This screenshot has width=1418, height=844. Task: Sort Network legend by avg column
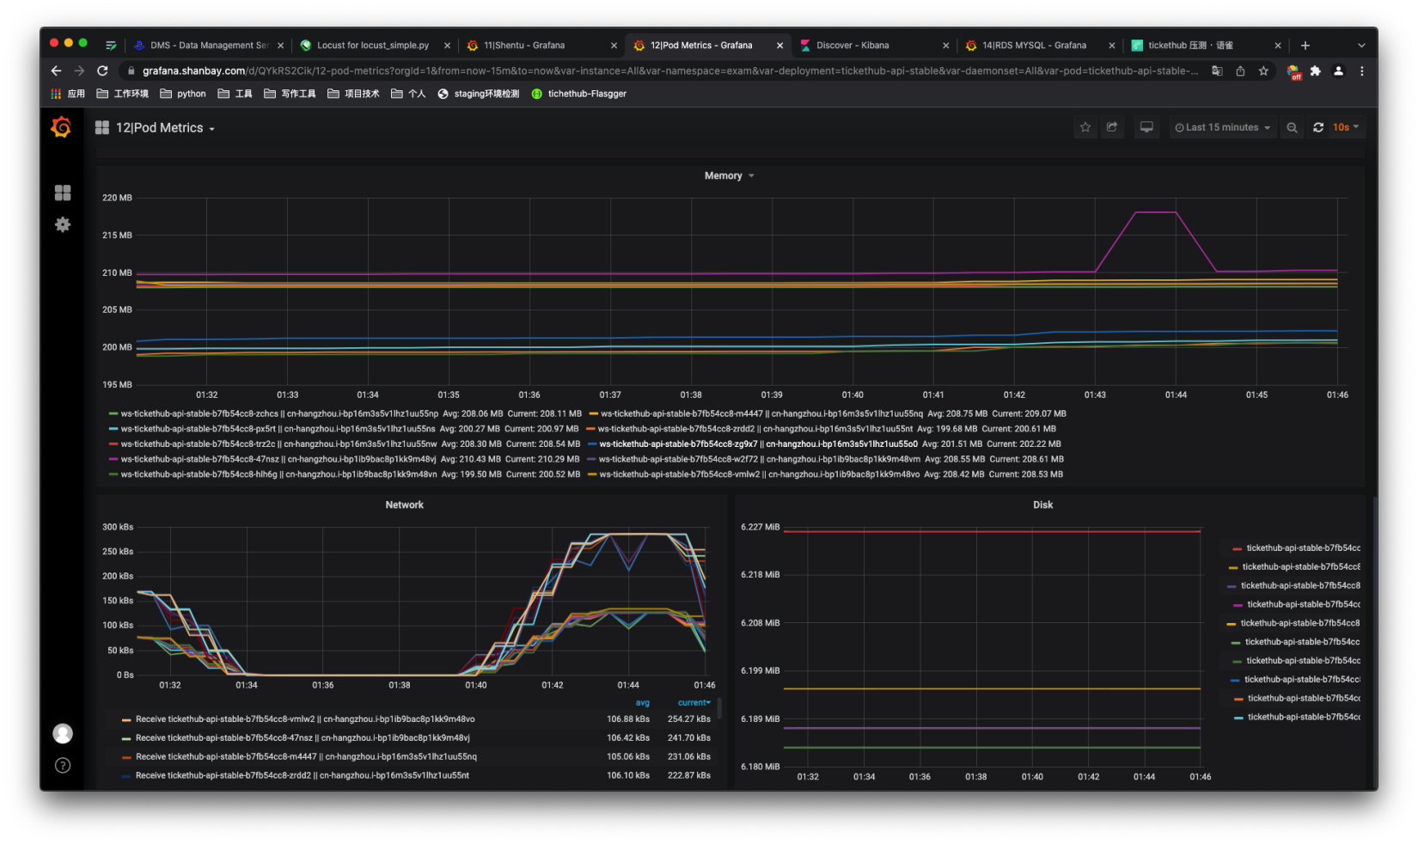tap(642, 703)
